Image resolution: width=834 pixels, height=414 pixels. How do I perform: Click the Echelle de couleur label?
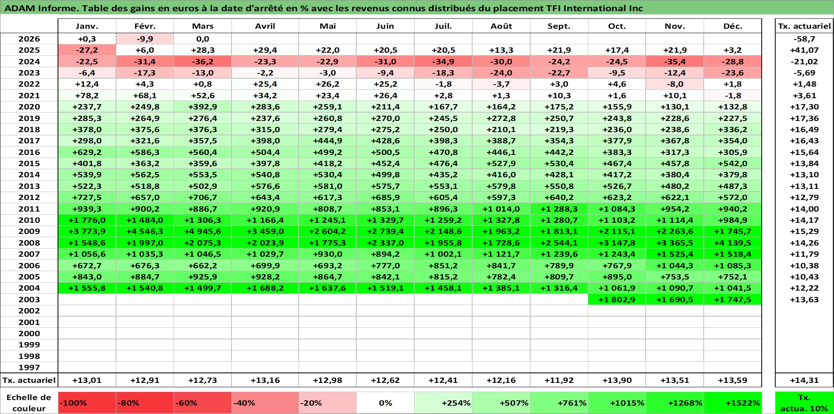click(29, 403)
